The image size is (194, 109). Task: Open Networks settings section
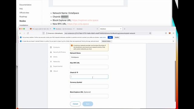click(x=56, y=61)
